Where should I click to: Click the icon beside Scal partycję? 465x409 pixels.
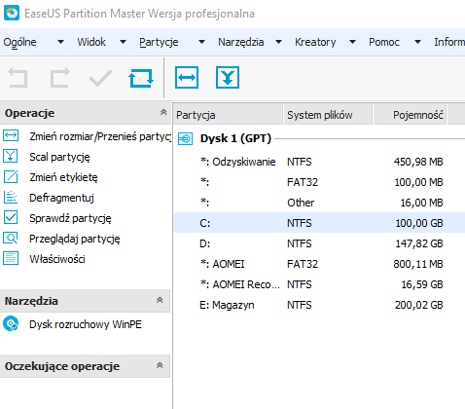tap(11, 156)
